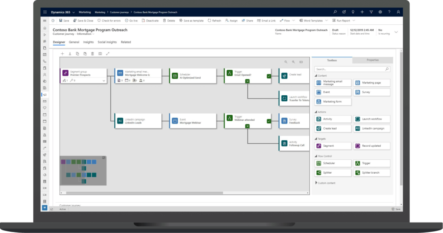This screenshot has height=233, width=443.
Task: Click the designer add plus icon
Action: coord(62,54)
